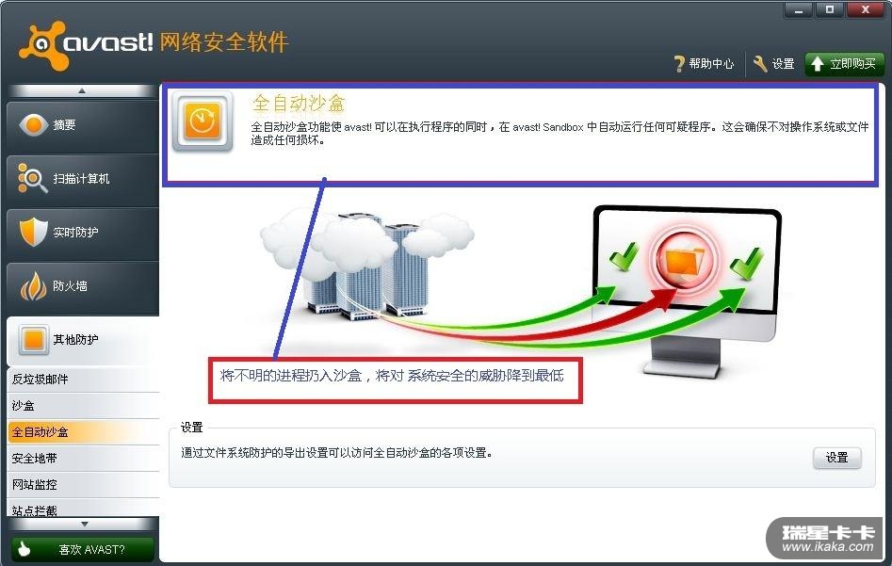The height and width of the screenshot is (566, 892).
Task: Click the wrench 设置 icon in header
Action: pyautogui.click(x=760, y=64)
